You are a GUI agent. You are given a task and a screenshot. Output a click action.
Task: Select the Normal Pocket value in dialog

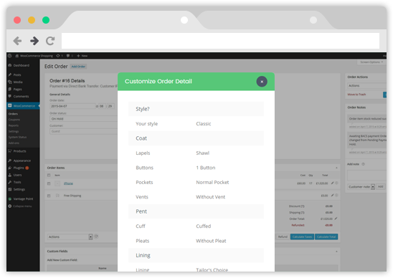[x=212, y=182]
